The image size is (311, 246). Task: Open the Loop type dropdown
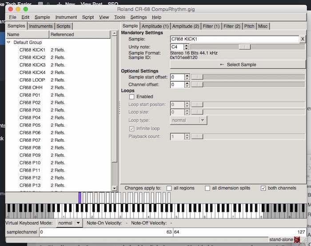click(x=188, y=120)
